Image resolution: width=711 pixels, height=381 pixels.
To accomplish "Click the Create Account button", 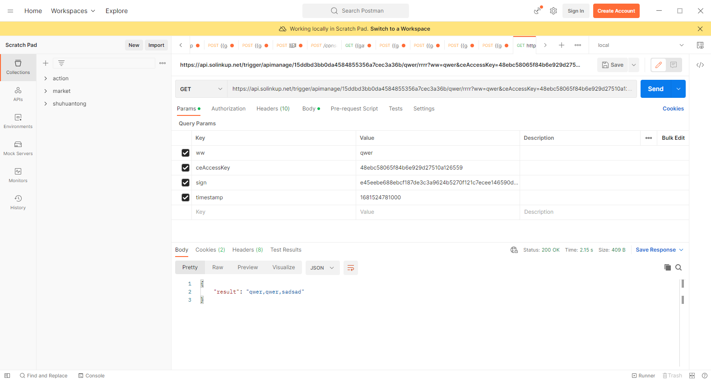I will pos(616,11).
